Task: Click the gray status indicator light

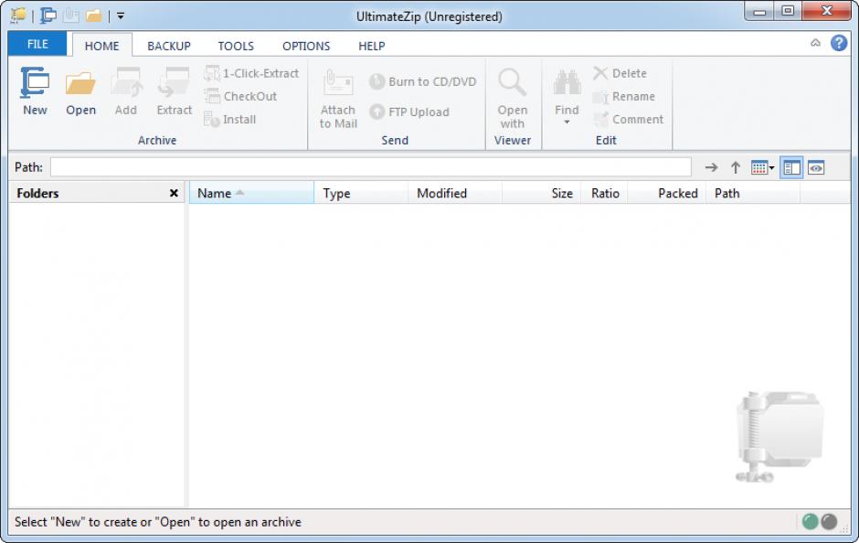Action: [x=830, y=522]
